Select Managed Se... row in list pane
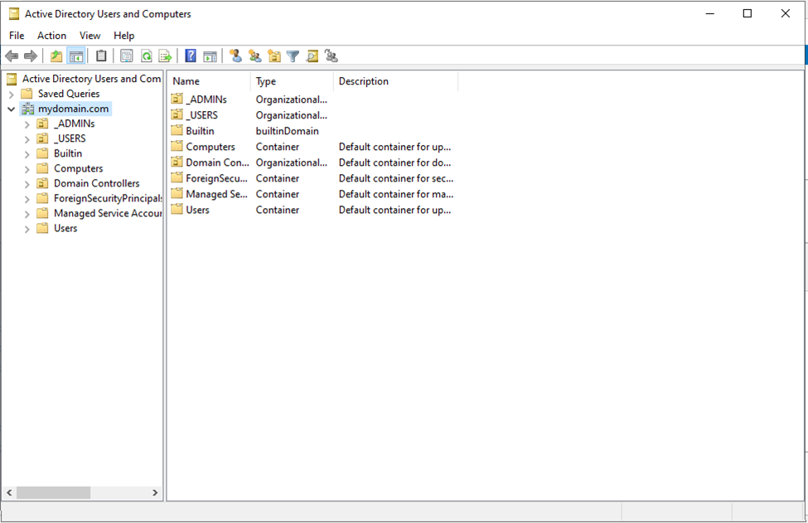The height and width of the screenshot is (523, 808). 312,194
